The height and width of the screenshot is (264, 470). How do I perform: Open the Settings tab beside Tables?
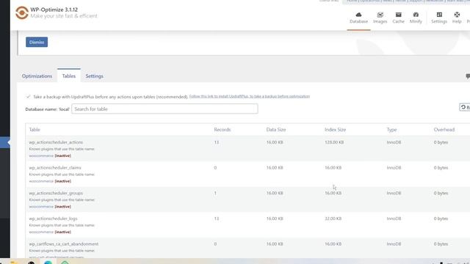pyautogui.click(x=94, y=76)
